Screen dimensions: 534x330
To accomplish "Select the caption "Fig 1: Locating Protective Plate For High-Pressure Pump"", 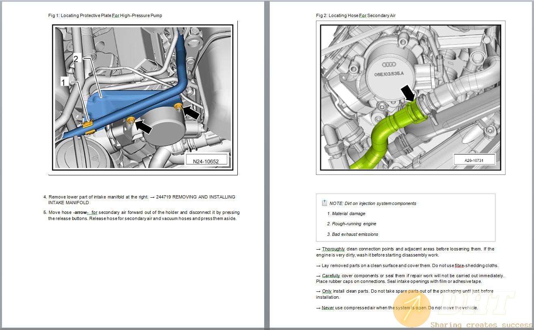I will [x=105, y=15].
